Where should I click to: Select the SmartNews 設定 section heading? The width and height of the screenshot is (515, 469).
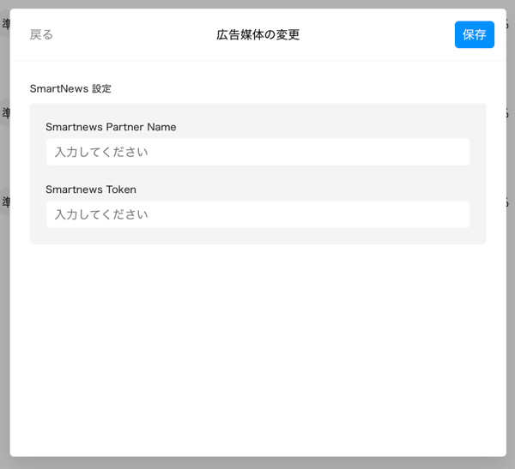(70, 88)
